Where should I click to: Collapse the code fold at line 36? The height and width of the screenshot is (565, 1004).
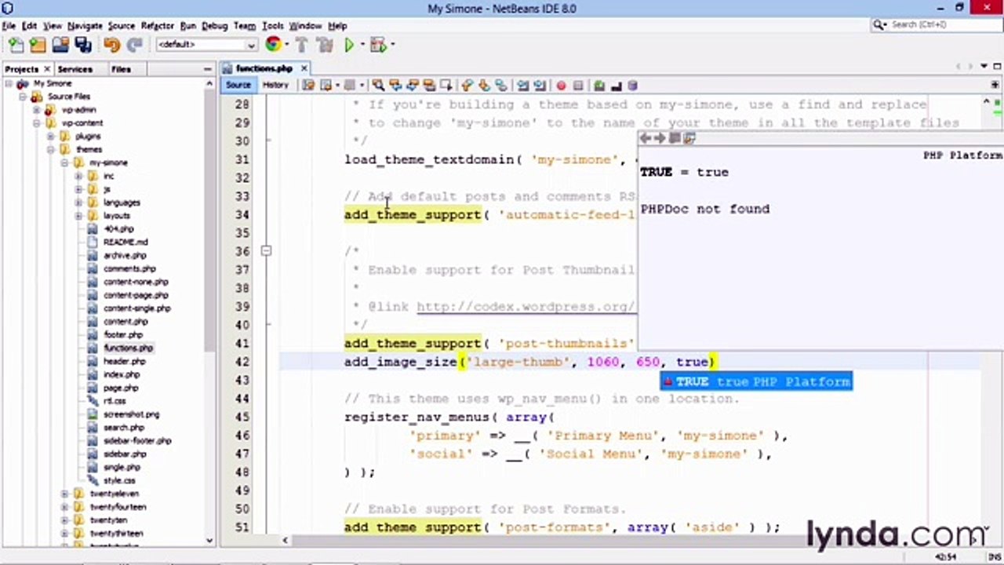[x=266, y=251]
